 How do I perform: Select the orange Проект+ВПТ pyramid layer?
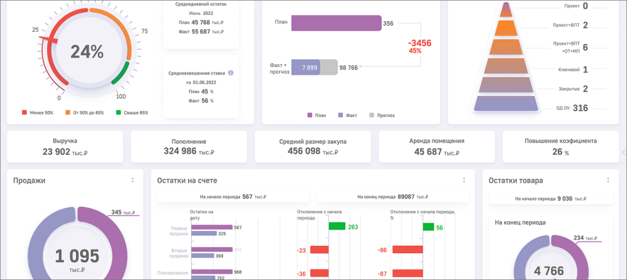click(x=506, y=28)
